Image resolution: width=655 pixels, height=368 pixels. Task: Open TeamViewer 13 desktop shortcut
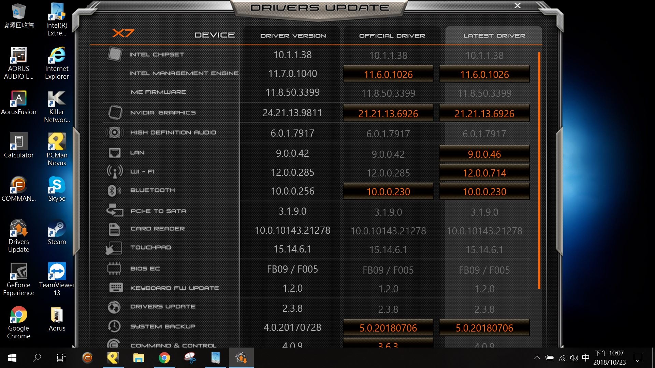point(57,279)
